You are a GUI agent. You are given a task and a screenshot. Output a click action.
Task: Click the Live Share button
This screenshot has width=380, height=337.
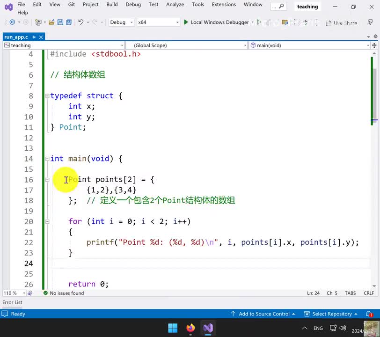(341, 23)
